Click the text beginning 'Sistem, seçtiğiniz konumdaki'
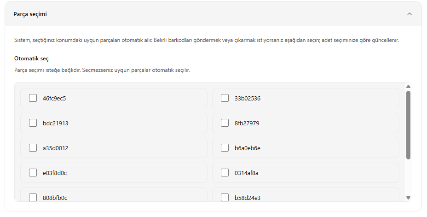 [207, 40]
